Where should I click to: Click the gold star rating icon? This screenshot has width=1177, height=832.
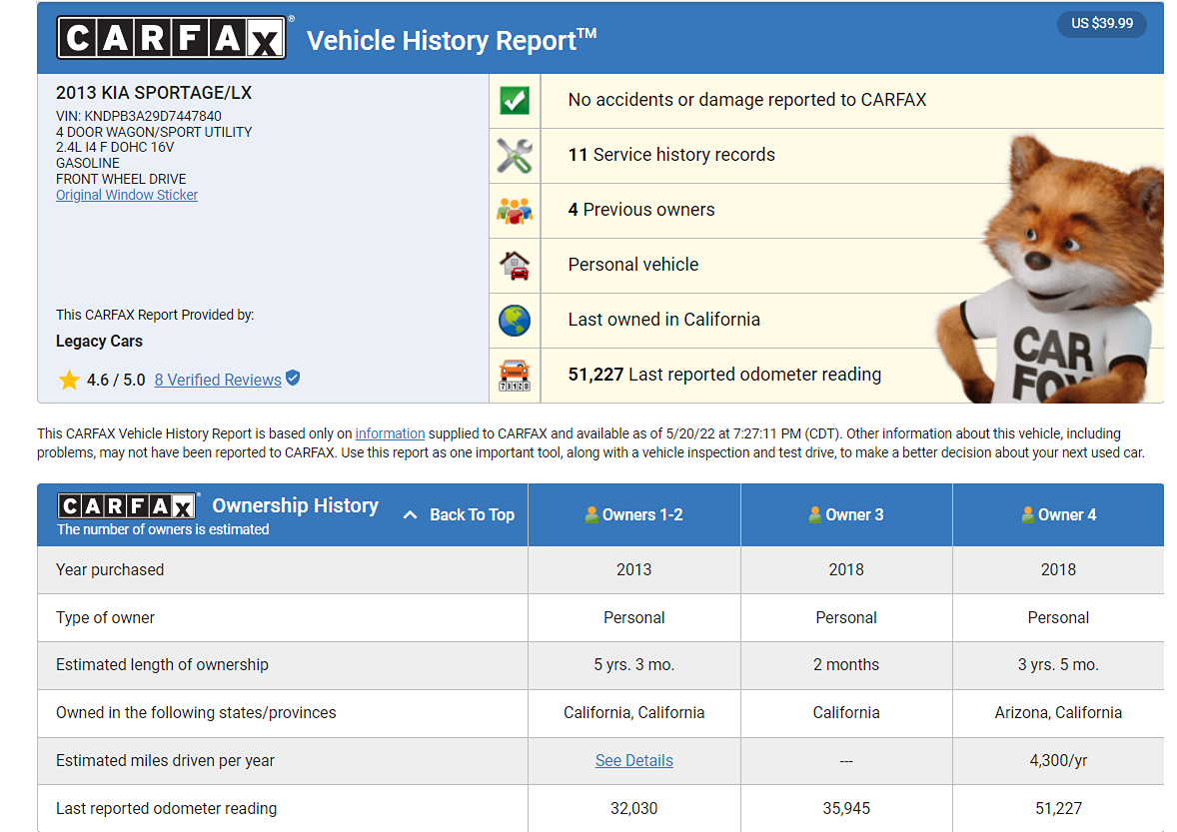[69, 380]
